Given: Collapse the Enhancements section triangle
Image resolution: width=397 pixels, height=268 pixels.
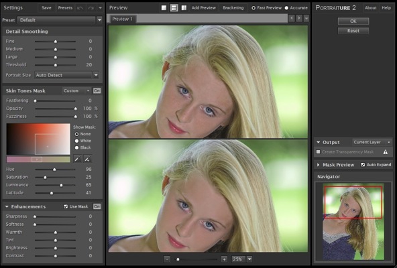Looking at the screenshot, I should click(7, 206).
